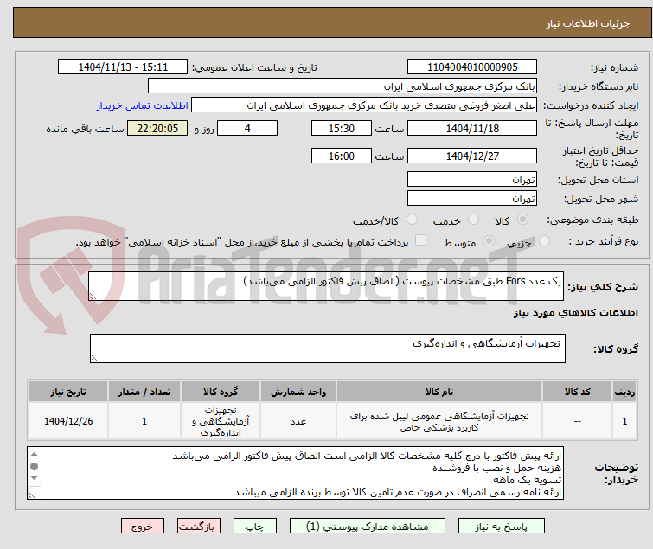Click the تاریخ نیاز column header

click(x=68, y=392)
